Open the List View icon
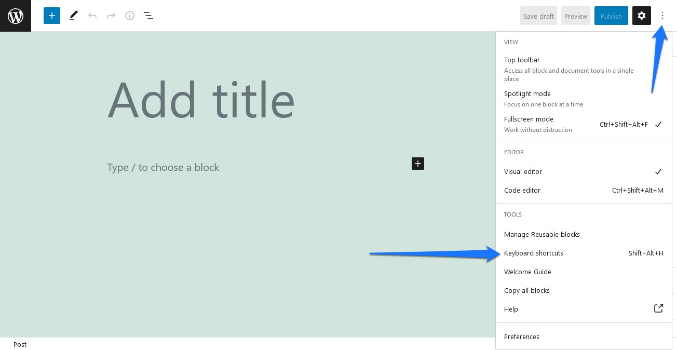The image size is (677, 350). pyautogui.click(x=148, y=16)
